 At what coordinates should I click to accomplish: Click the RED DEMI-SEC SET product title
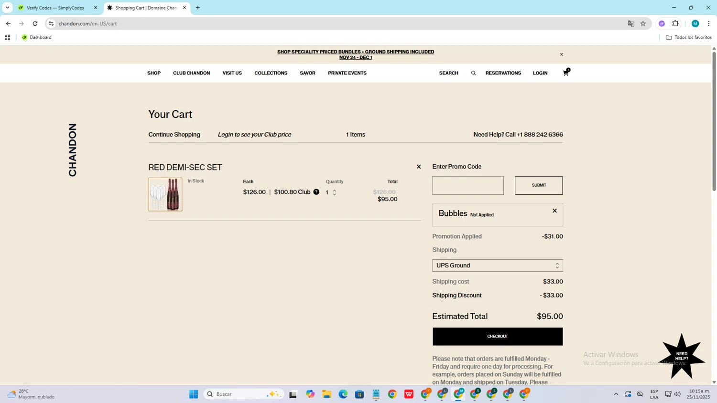tap(185, 168)
